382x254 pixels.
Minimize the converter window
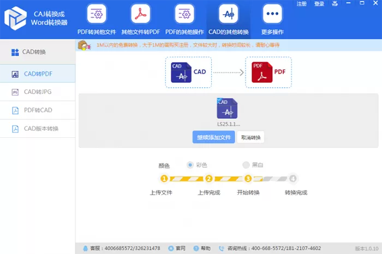[x=348, y=3]
